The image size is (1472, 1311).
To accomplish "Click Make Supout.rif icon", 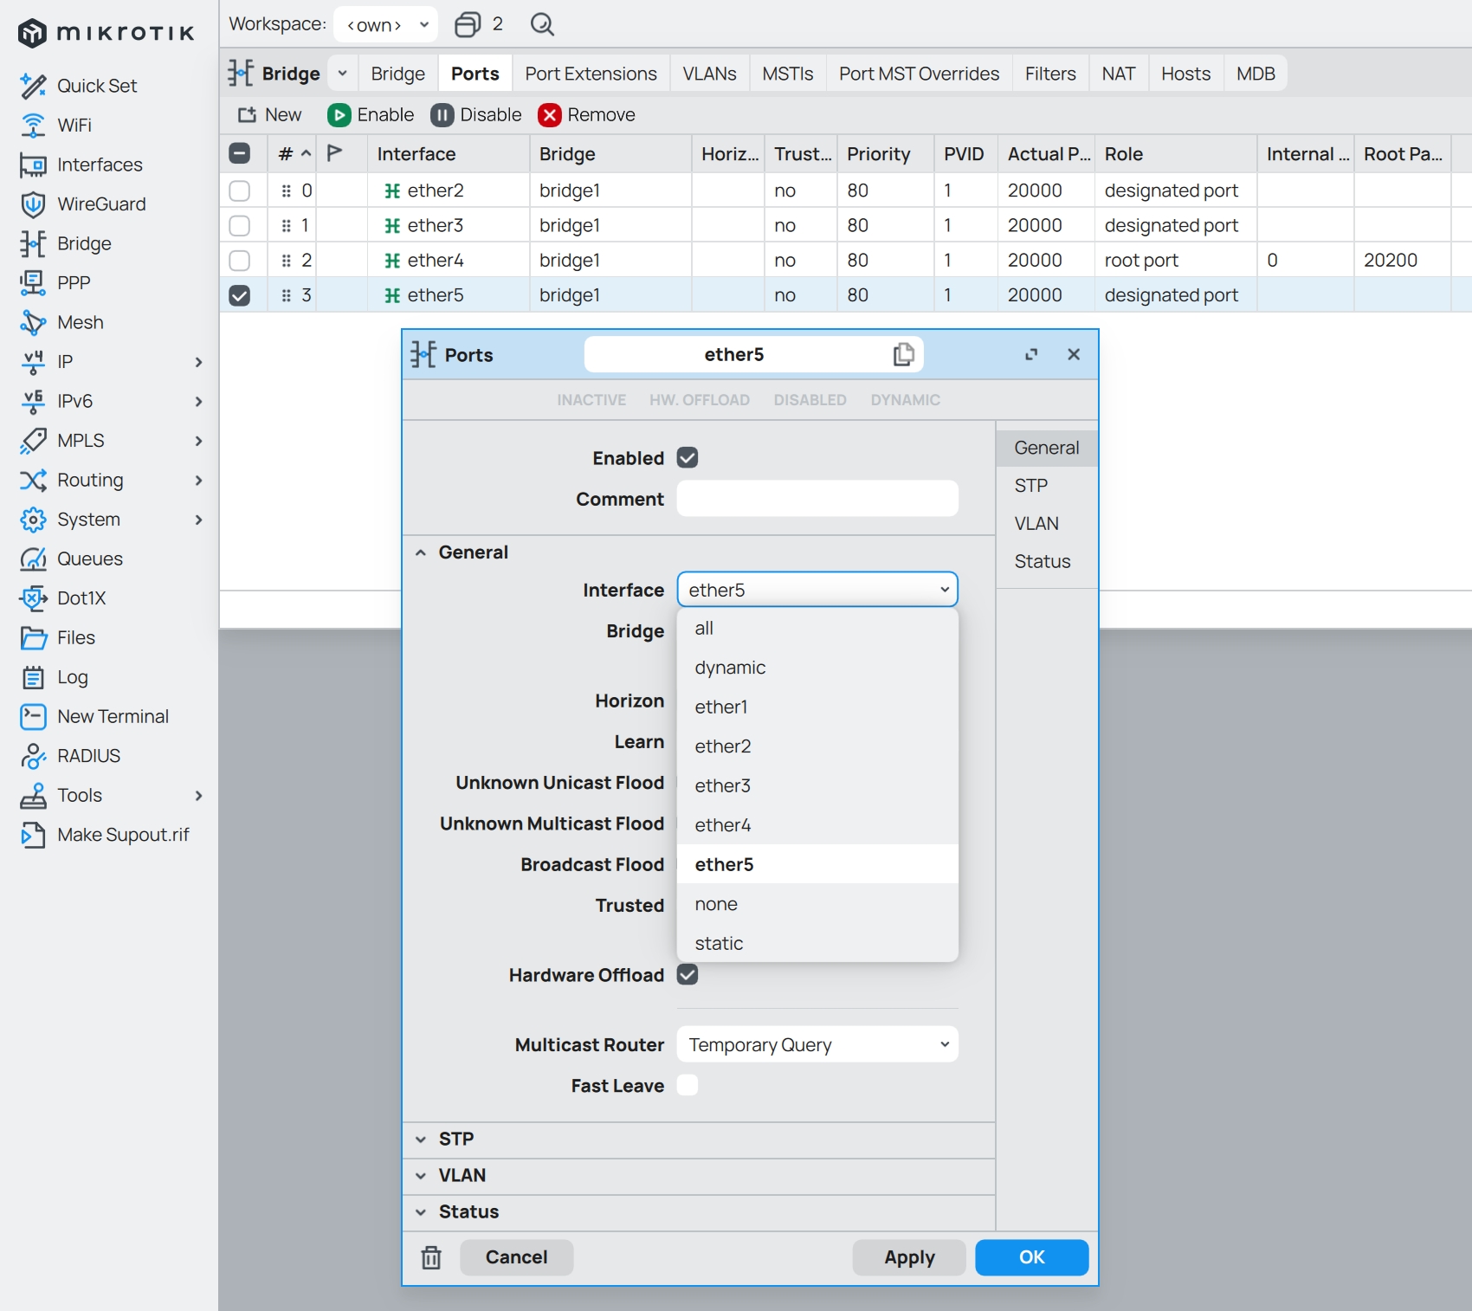I will (33, 835).
